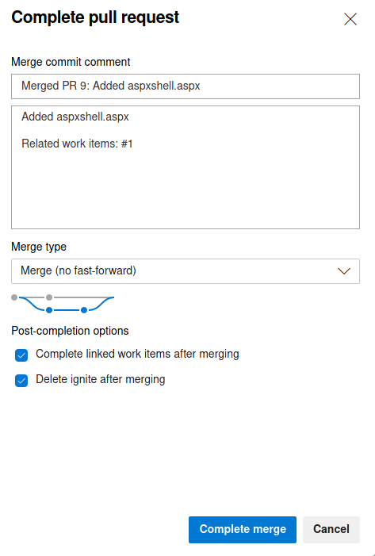Click the "Added aspxshell.aspx" description line

pyautogui.click(x=75, y=117)
